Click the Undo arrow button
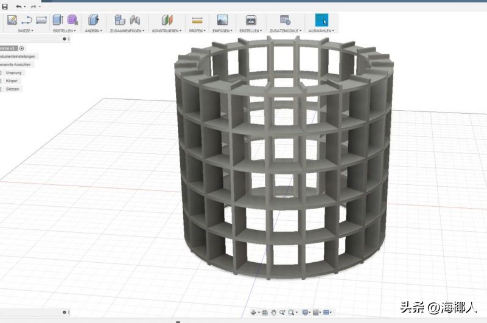The width and height of the screenshot is (487, 323). click(x=19, y=6)
